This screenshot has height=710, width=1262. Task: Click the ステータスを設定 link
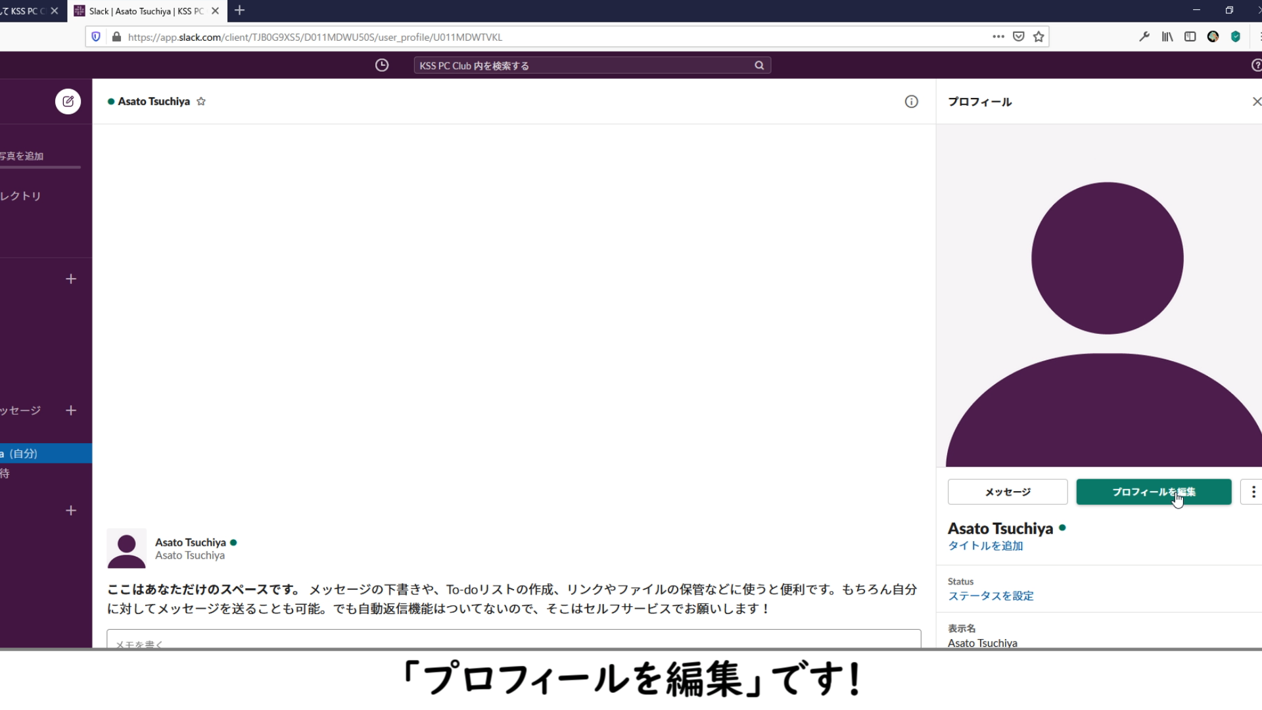(x=990, y=596)
